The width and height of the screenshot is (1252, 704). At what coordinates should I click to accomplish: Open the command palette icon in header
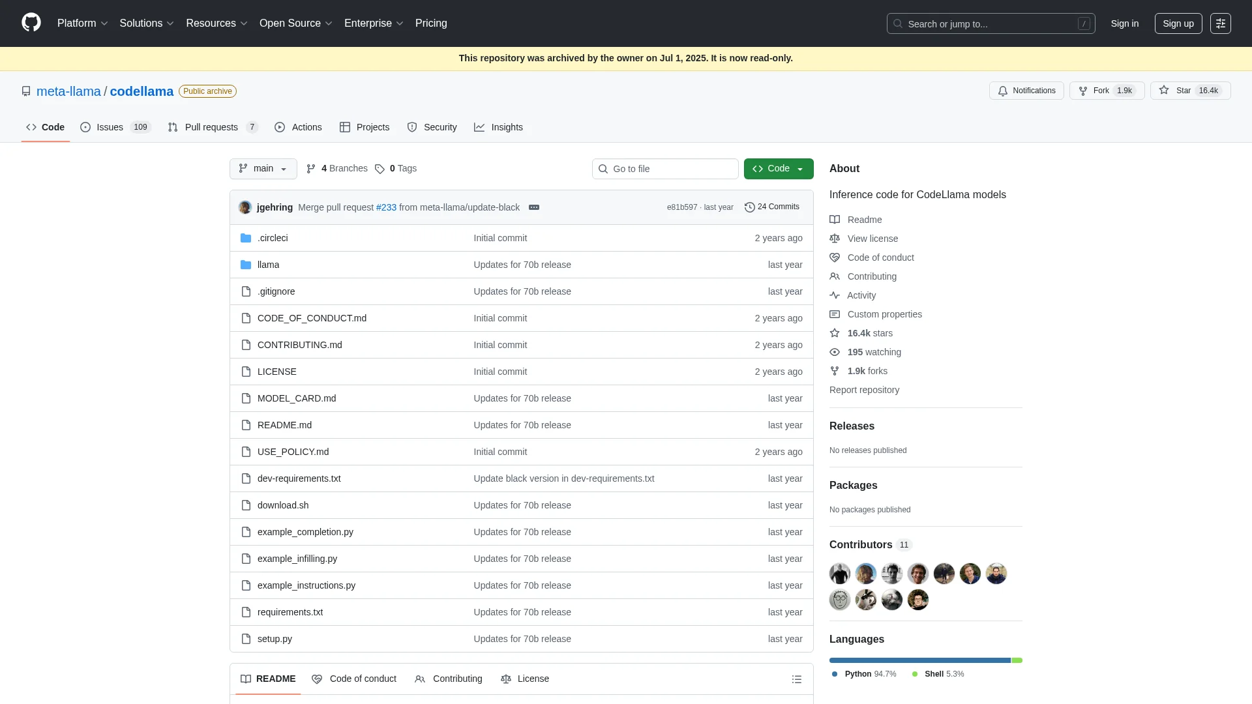[1220, 23]
